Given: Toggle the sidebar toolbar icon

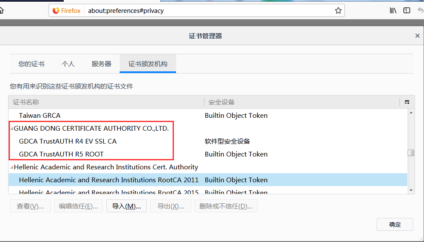Looking at the screenshot, I should [x=407, y=11].
